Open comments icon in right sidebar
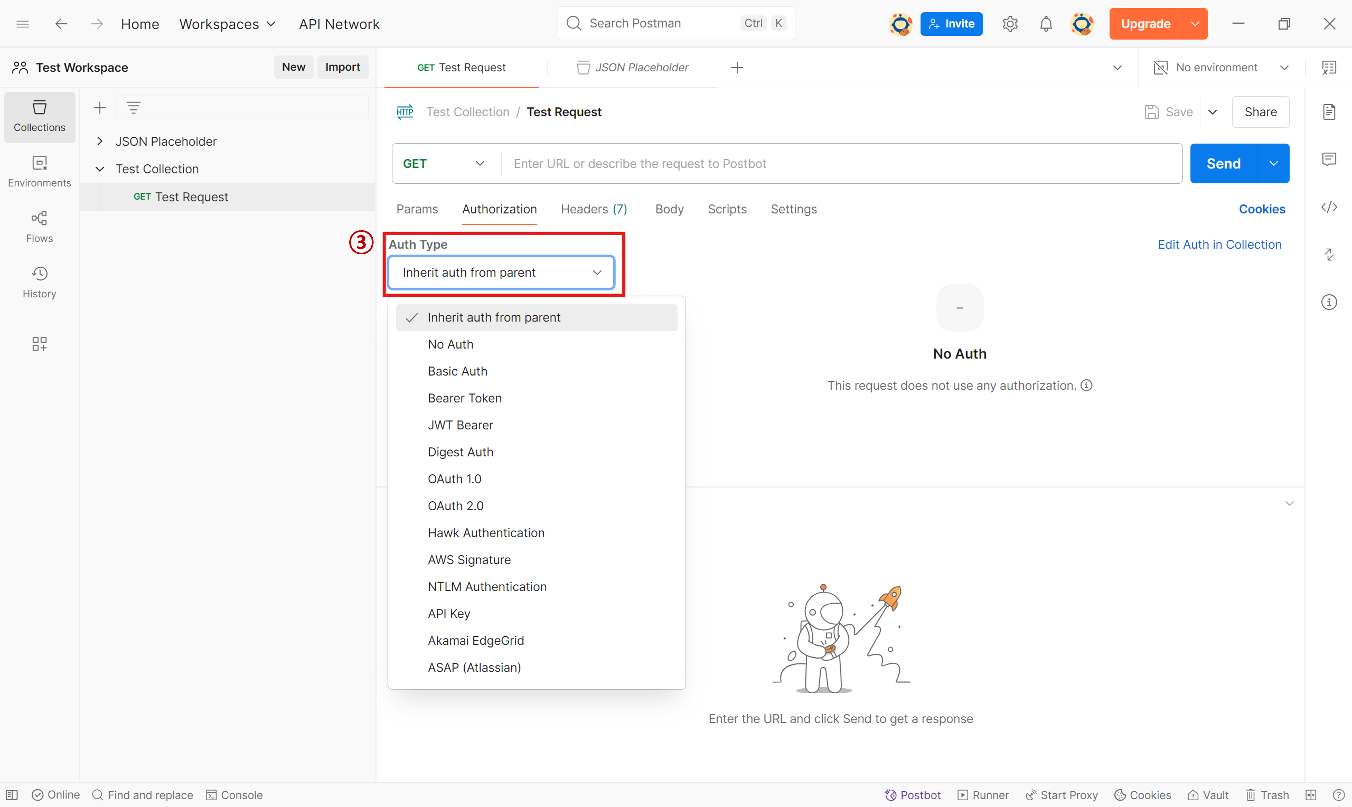This screenshot has height=807, width=1352. (x=1329, y=159)
